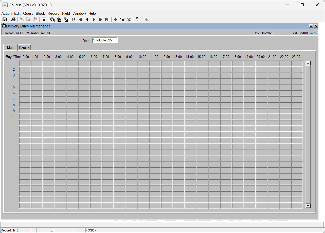Click the Print icon in the toolbar
Image resolution: width=325 pixels, height=233 pixels.
[x=13, y=20]
